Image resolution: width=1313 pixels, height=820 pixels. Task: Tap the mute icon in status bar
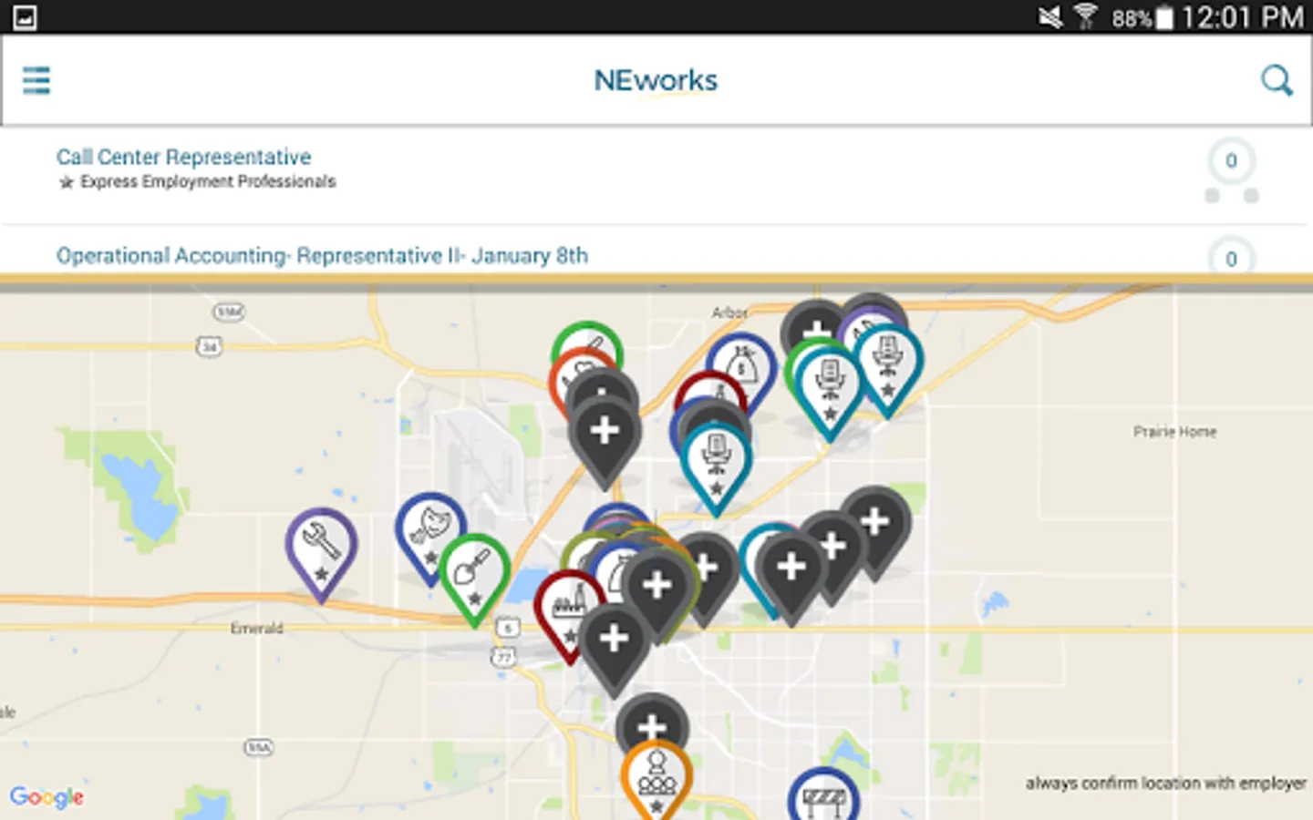[1050, 16]
